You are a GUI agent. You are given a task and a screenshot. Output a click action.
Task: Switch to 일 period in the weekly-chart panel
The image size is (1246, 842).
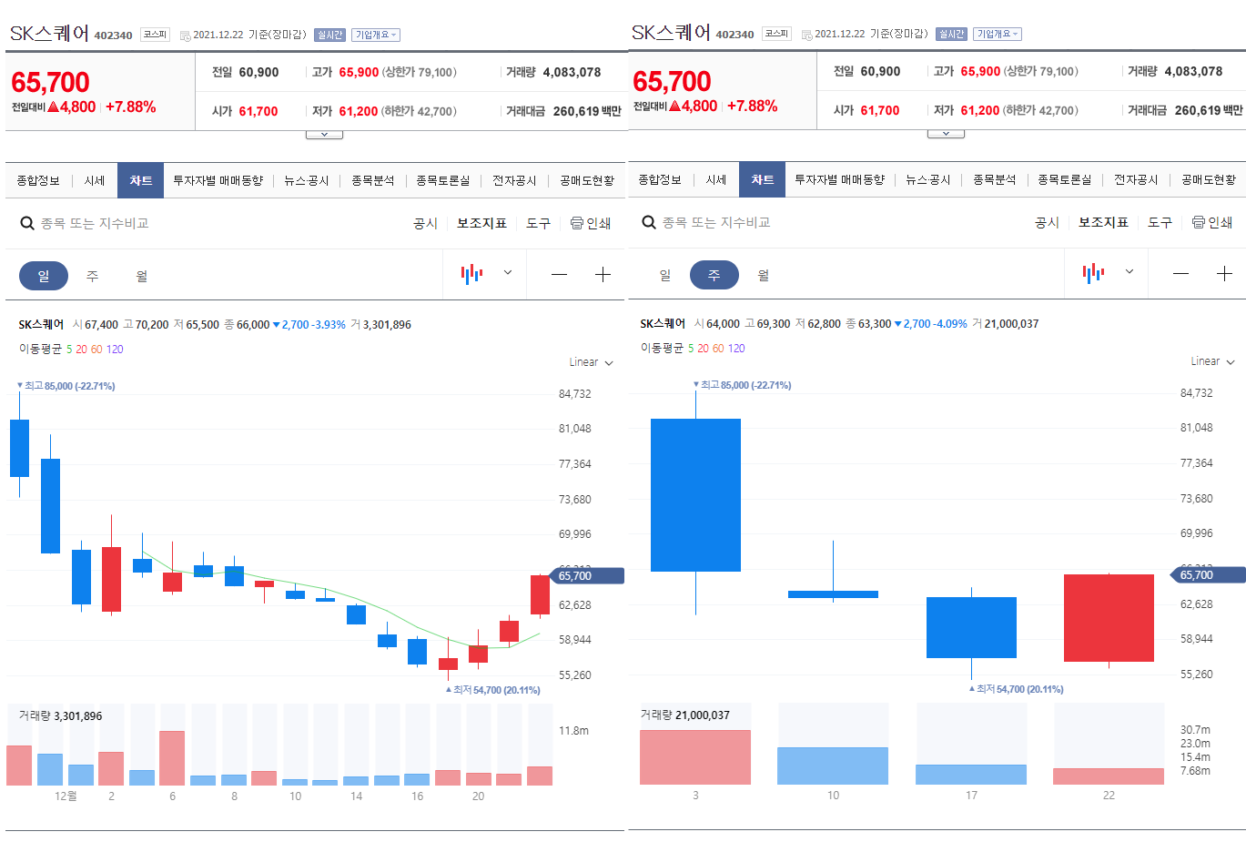click(x=665, y=275)
